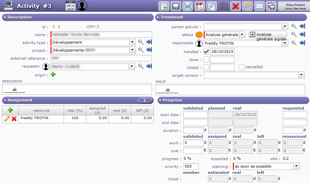Export activity to PDF
The width and height of the screenshot is (310, 183).
click(199, 6)
